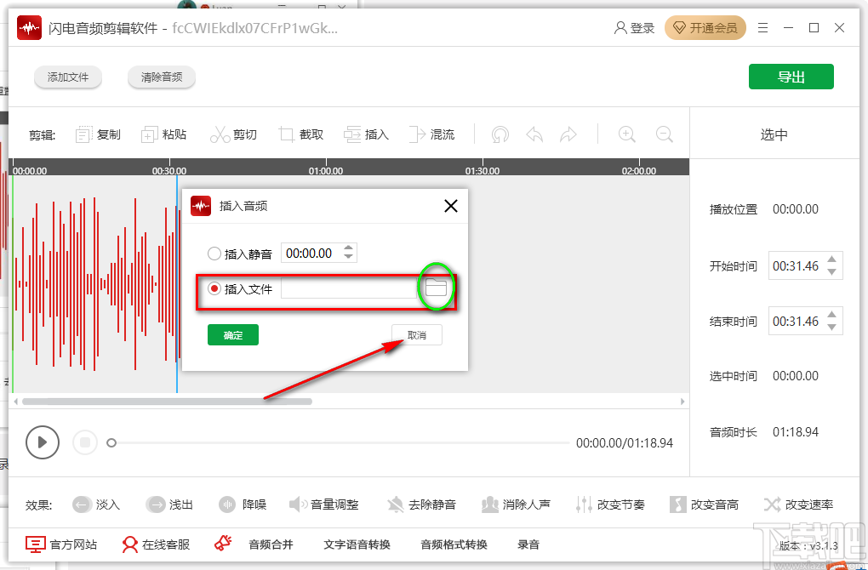Open the folder browse icon in insert dialog
868x570 pixels.
tap(437, 288)
